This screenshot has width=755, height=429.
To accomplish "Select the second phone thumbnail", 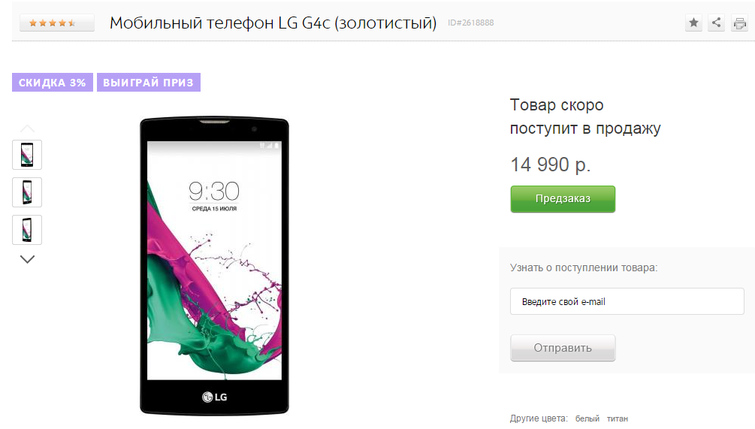I will [27, 192].
